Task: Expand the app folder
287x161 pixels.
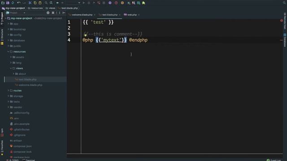Action: coord(8,24)
